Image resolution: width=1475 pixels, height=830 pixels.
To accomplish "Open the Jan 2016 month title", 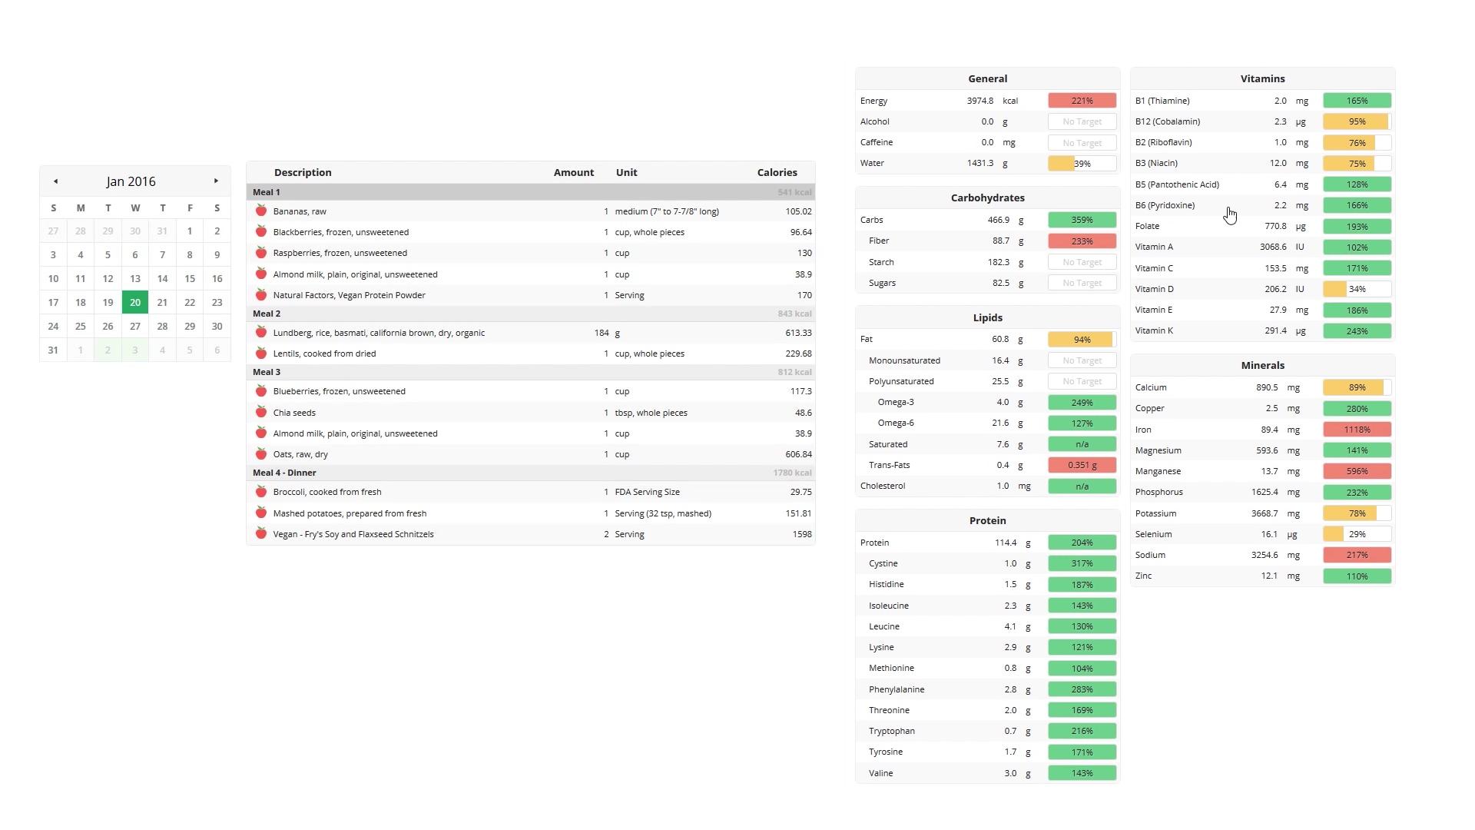I will [131, 181].
